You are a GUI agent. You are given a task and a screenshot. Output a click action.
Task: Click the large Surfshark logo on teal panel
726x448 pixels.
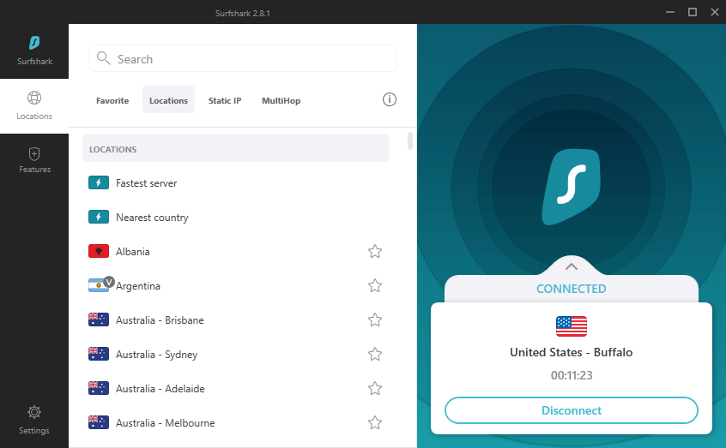[x=572, y=187]
